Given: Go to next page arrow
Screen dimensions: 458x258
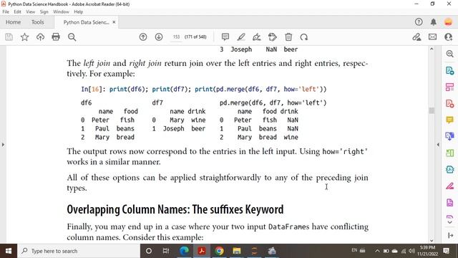Looking at the screenshot, I should click(159, 37).
